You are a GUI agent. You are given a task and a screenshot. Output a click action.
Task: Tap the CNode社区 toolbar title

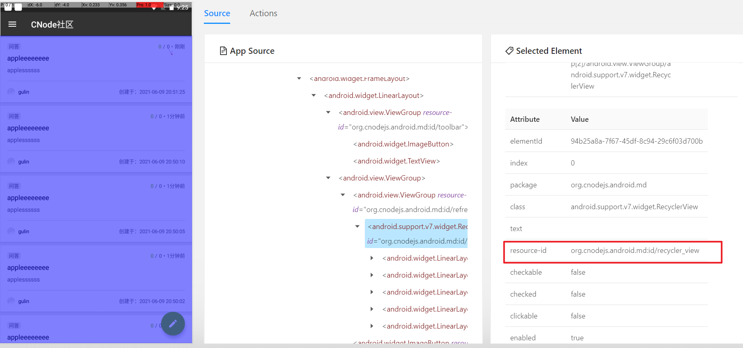(x=52, y=25)
